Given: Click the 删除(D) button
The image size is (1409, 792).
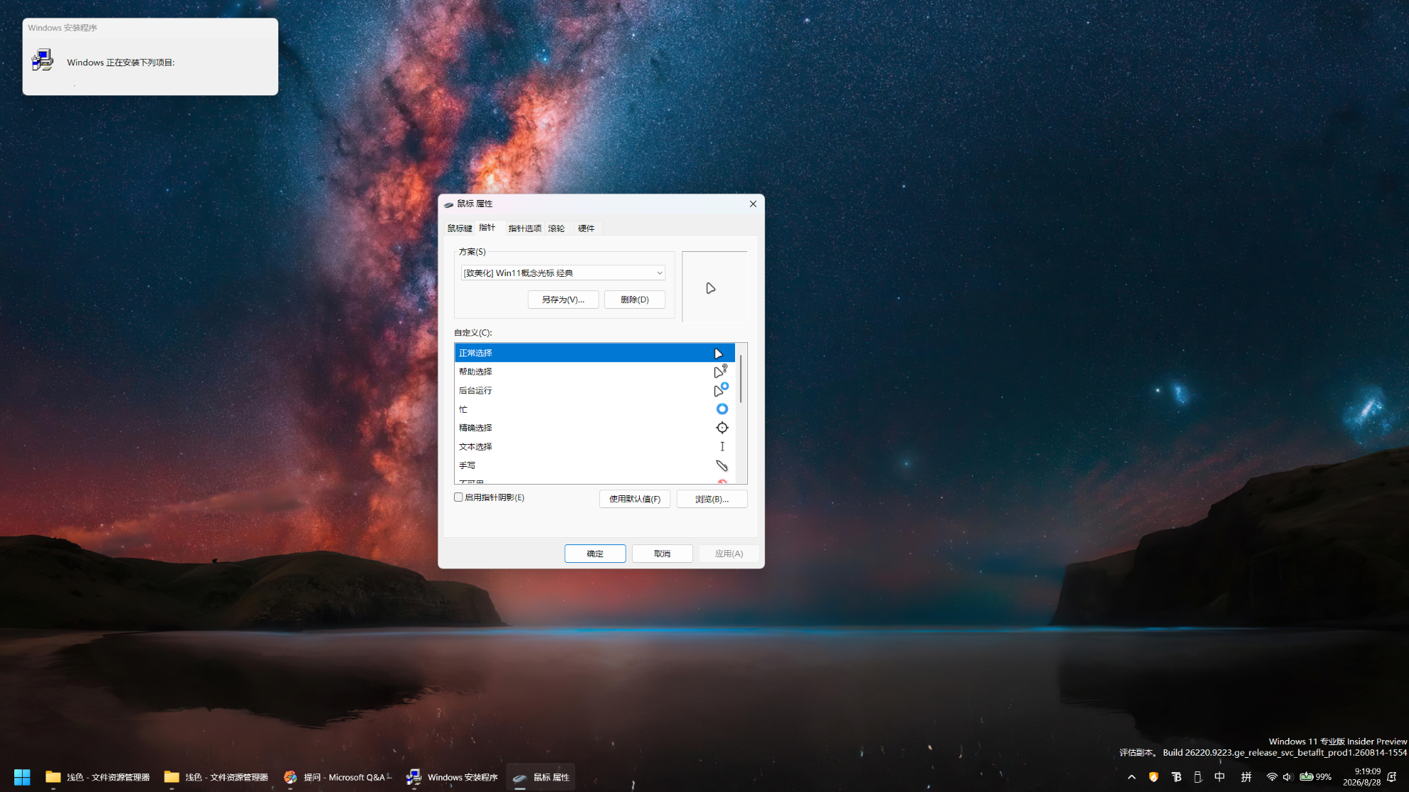Looking at the screenshot, I should [635, 300].
